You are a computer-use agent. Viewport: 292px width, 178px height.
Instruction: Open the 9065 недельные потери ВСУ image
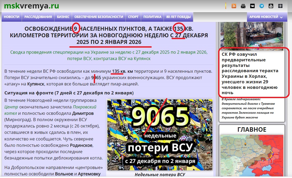click(160, 135)
